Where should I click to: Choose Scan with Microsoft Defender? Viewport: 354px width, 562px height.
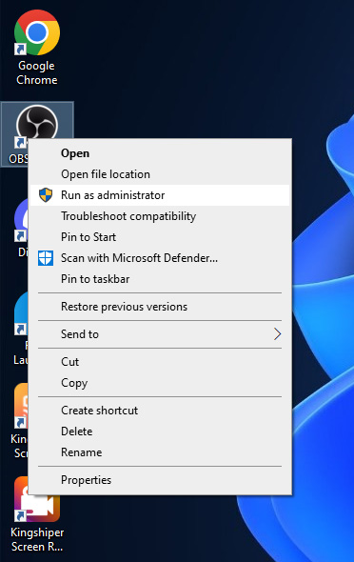click(x=160, y=258)
